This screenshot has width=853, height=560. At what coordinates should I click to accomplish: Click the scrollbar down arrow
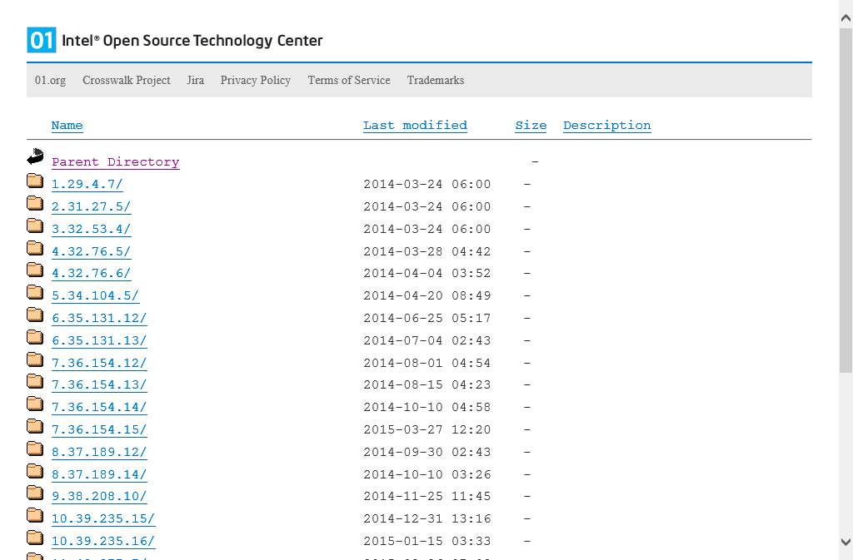pos(846,542)
